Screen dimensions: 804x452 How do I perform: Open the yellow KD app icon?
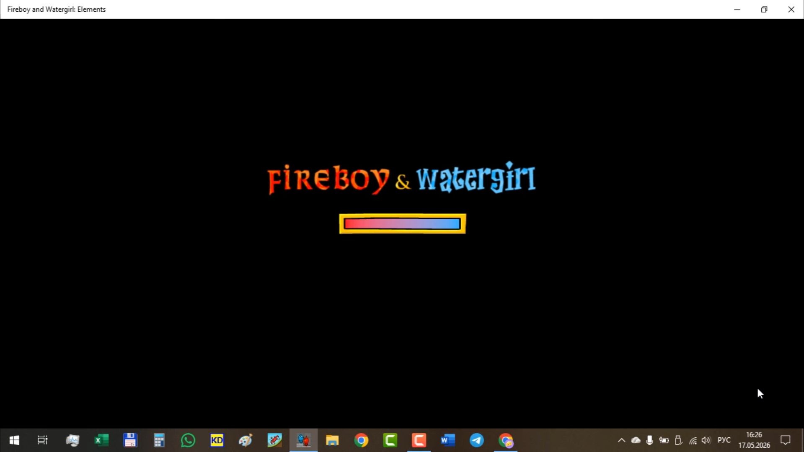217,440
